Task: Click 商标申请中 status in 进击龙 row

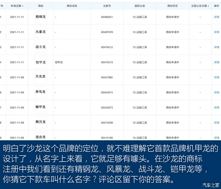Action: tap(173, 138)
